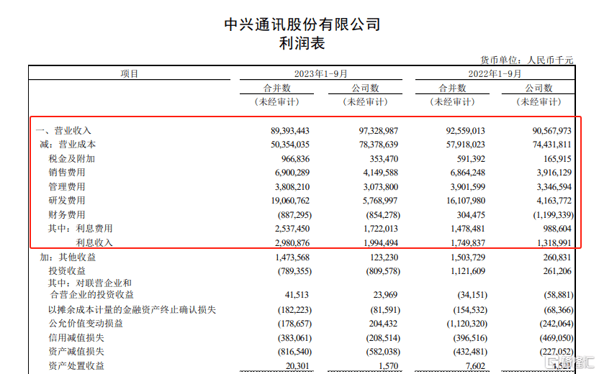Click the value 966,836
Viewport: 599px width, 374px height.
coord(295,159)
